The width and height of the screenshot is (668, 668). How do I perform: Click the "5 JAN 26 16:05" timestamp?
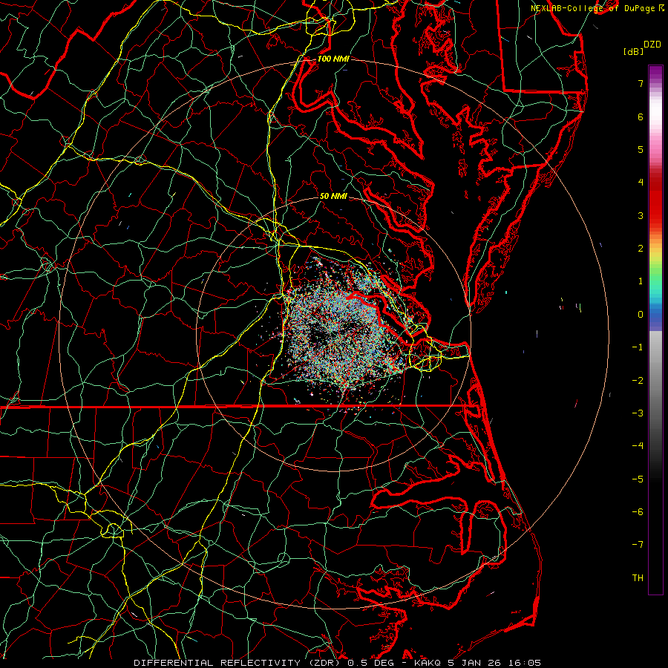point(494,663)
